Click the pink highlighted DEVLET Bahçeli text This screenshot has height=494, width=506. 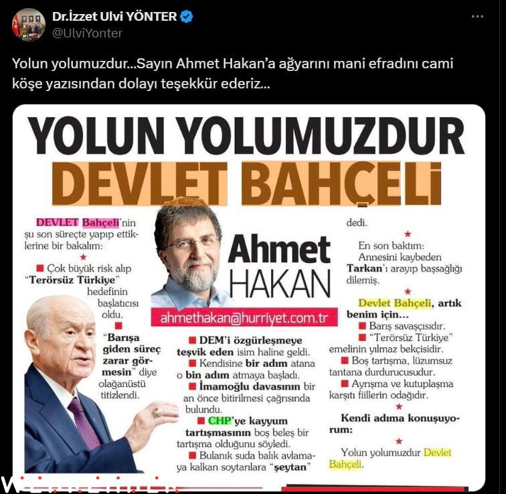[78, 223]
